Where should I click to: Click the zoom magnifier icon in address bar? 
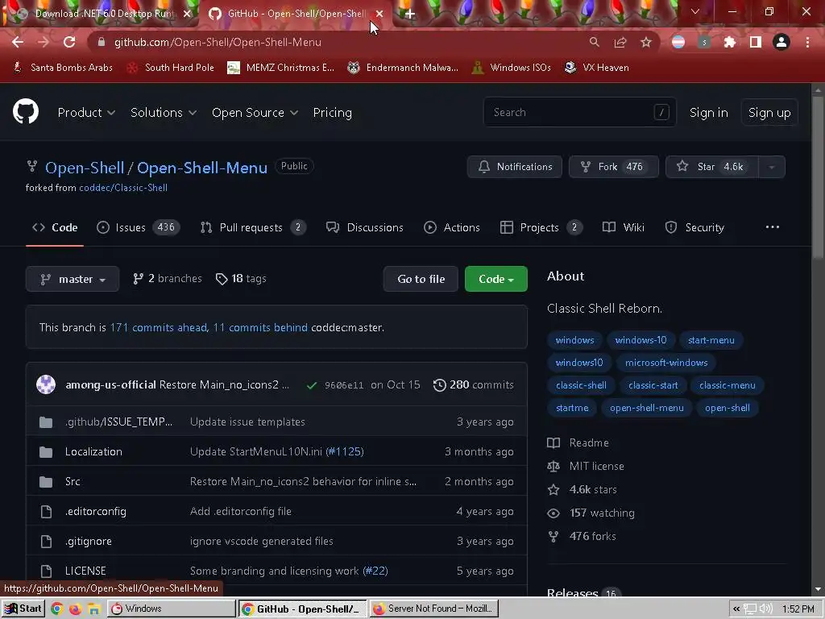pos(594,42)
